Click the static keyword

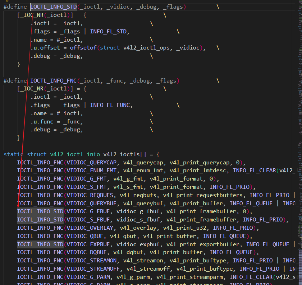14,154
